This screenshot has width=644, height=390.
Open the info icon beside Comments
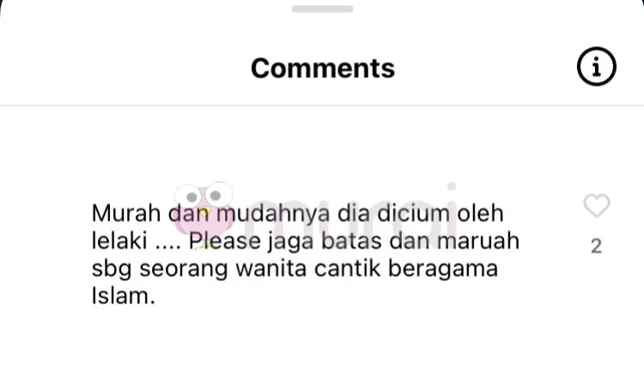[x=597, y=67]
